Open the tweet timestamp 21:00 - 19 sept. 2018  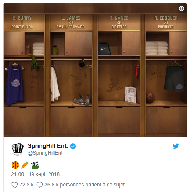point(35,174)
